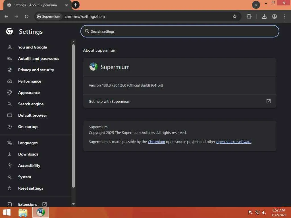Viewport: 291px width, 218px height.
Task: Click the Settings logo in header
Action: [9, 31]
